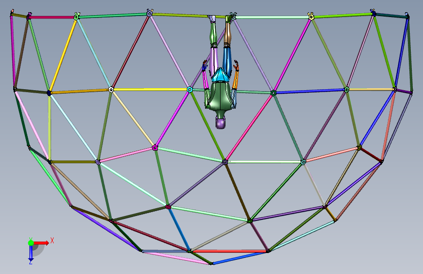
Task: Pick the yellow hub connector on the top rim
Action: click(311, 17)
